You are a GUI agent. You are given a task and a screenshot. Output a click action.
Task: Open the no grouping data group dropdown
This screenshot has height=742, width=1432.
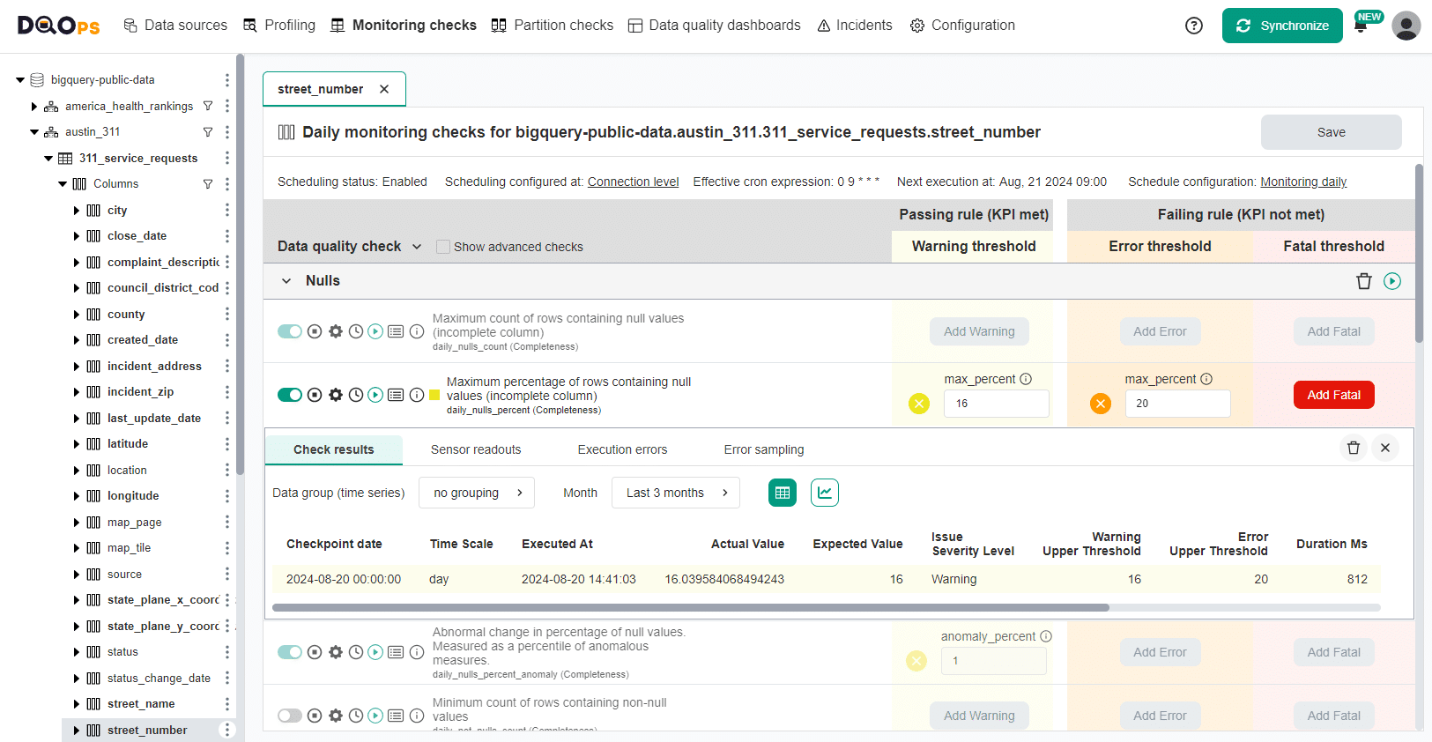coord(477,493)
